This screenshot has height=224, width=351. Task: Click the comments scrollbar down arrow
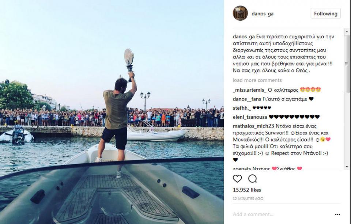tap(347, 167)
